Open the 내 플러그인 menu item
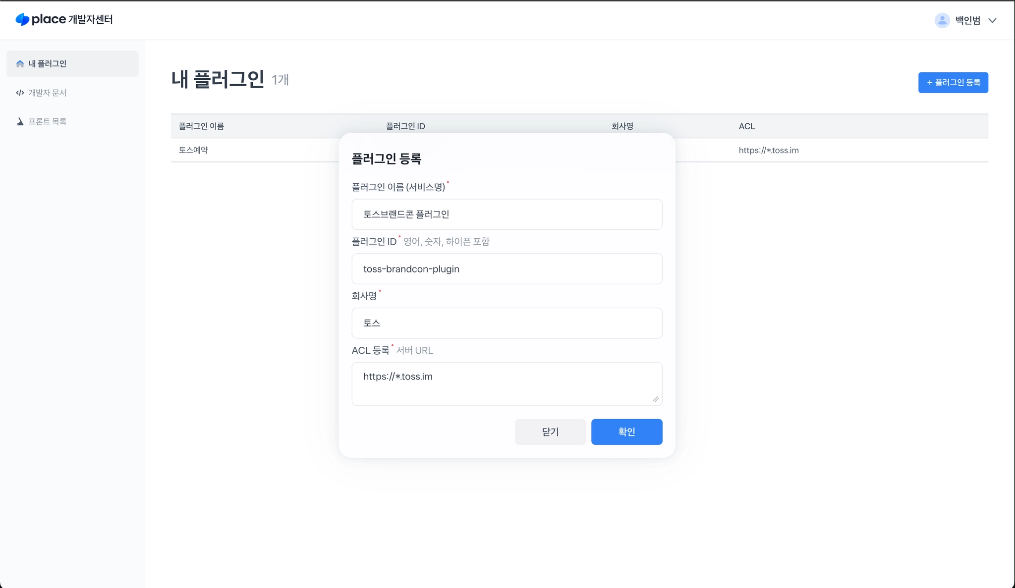Image resolution: width=1015 pixels, height=588 pixels. (x=48, y=64)
